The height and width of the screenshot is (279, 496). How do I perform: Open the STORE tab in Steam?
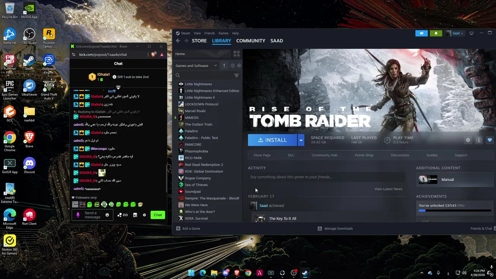(x=199, y=41)
